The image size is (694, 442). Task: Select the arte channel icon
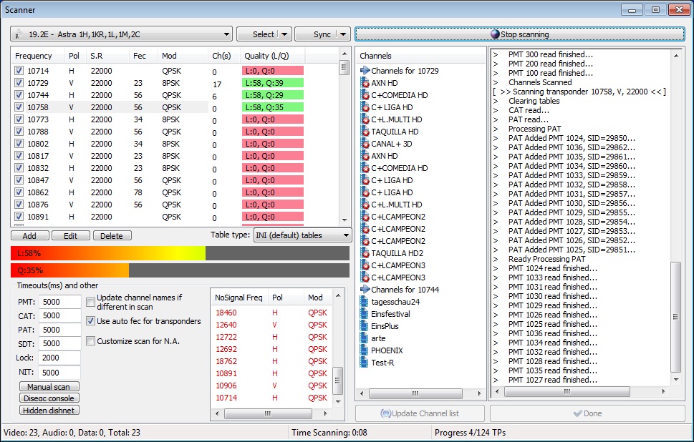pos(365,338)
